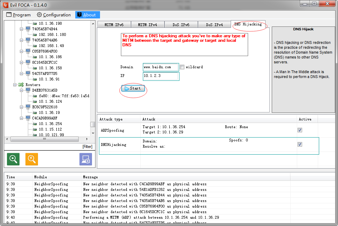The width and height of the screenshot is (338, 226).
Task: Click the IP input field containing 10.1.2.3
Action: pos(161,76)
